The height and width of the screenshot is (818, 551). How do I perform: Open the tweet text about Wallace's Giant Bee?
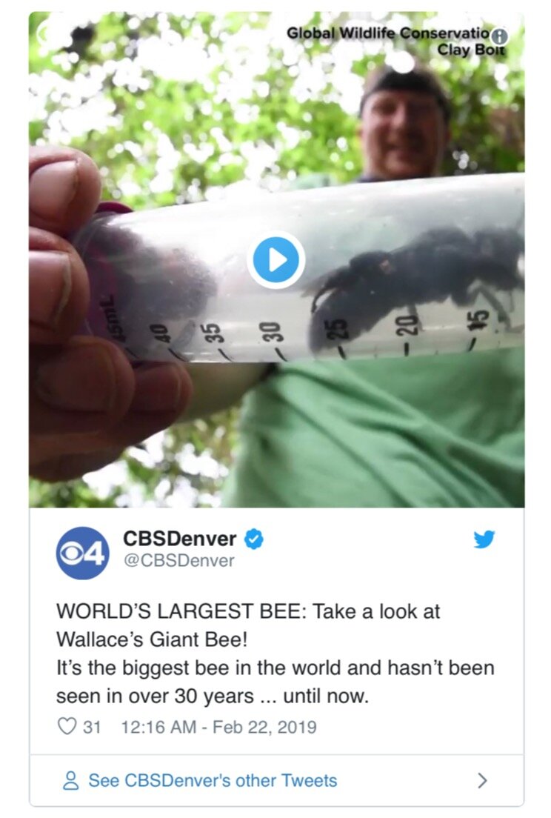click(x=275, y=654)
